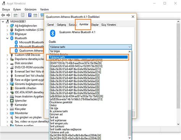Select Üst öğe in property list
Screen dimensions: 181x140
coord(89,108)
